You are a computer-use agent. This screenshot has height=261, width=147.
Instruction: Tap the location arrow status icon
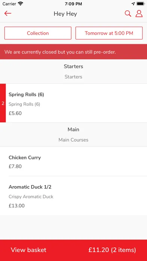(133, 4)
